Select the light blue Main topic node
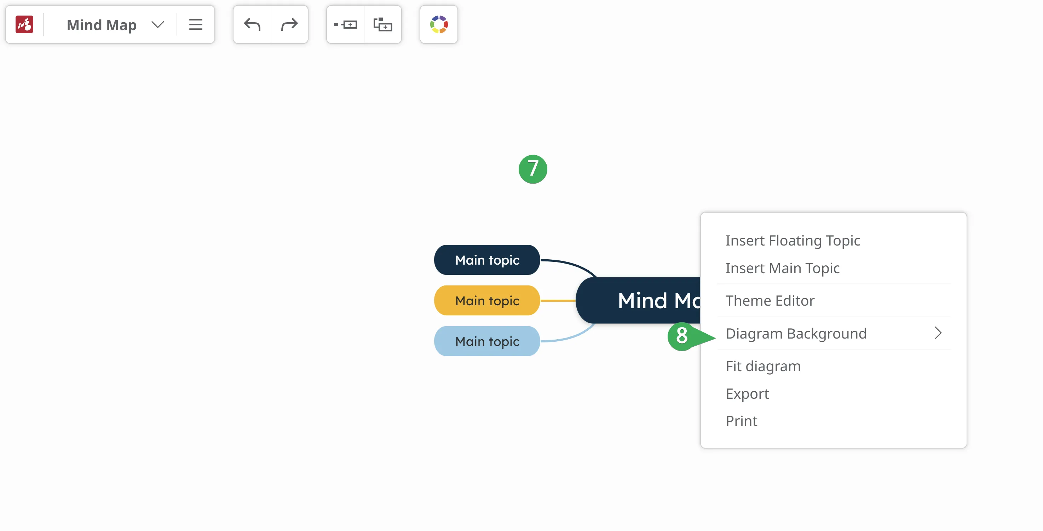This screenshot has height=531, width=1043. [487, 341]
